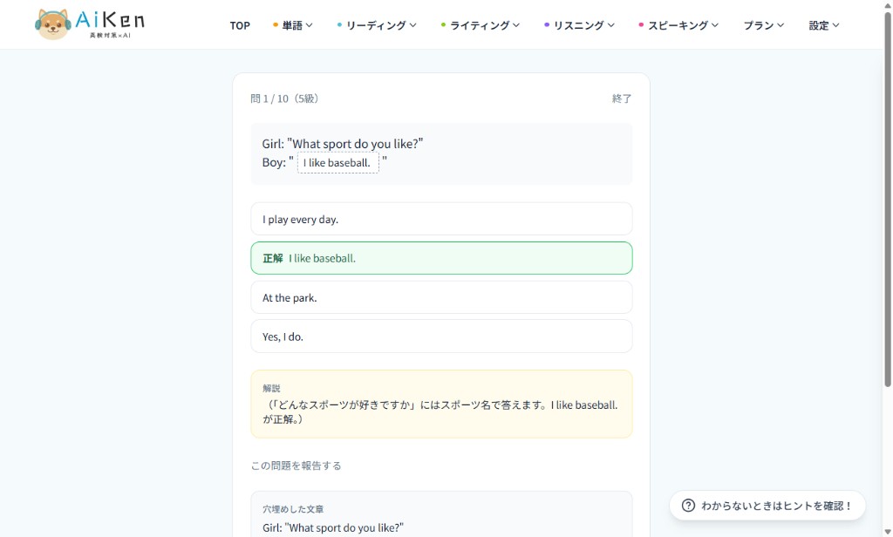Open the 設定 menu label
This screenshot has height=537, width=893.
(819, 25)
